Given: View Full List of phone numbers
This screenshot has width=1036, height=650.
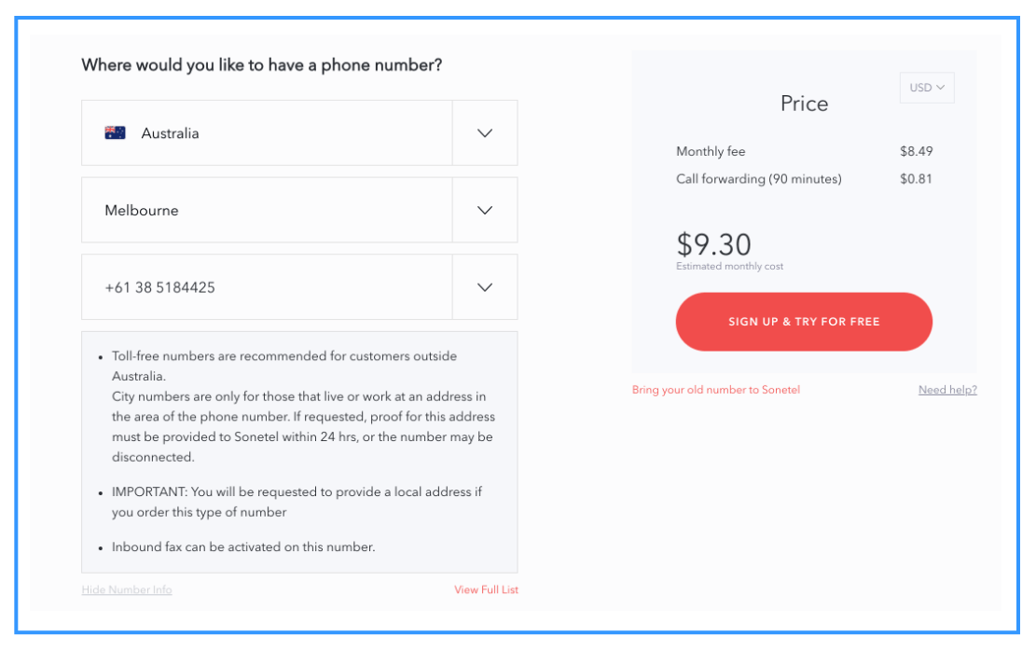Looking at the screenshot, I should click(x=486, y=589).
